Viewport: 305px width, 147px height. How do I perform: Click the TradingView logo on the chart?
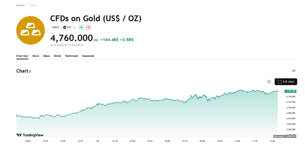point(30,135)
